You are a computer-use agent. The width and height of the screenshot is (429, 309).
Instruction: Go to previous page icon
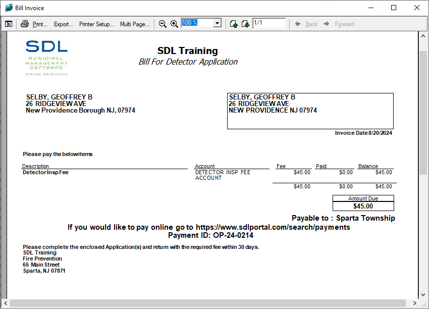click(234, 24)
